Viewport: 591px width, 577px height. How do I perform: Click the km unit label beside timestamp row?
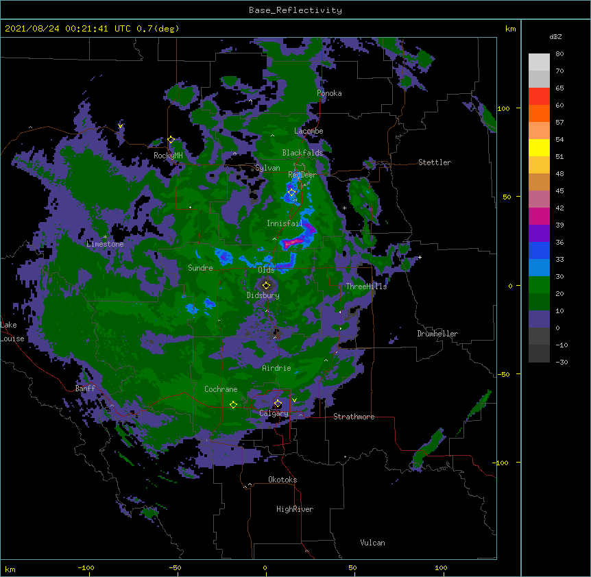(510, 29)
